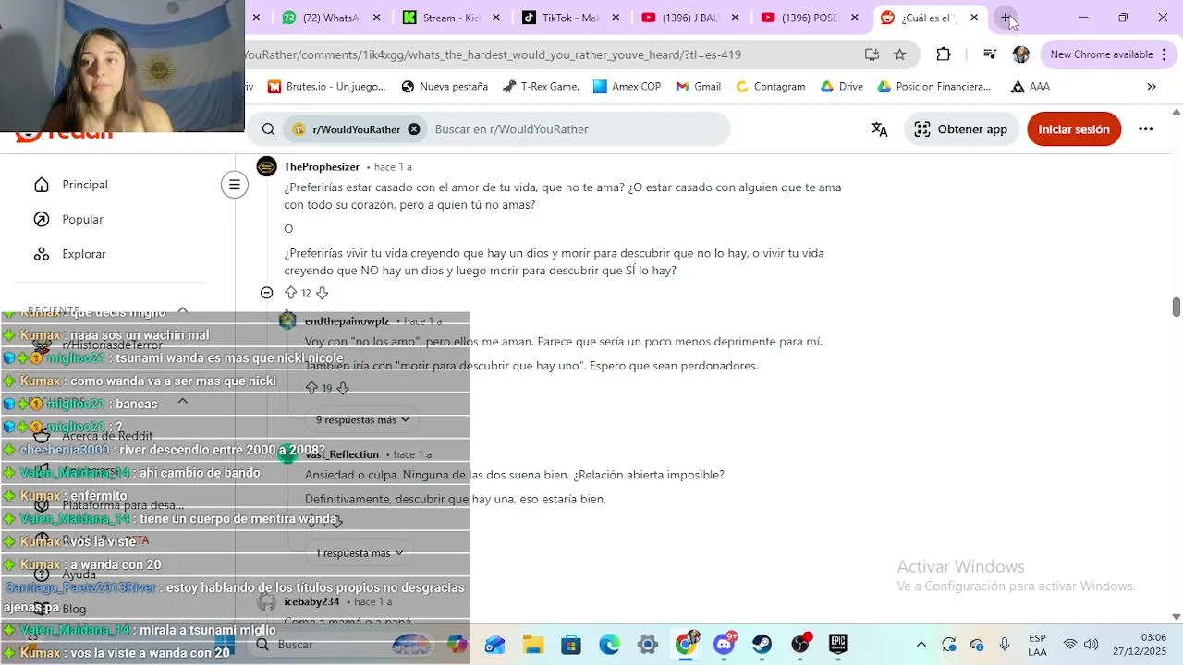The width and height of the screenshot is (1183, 665).
Task: Open Microsoft Edge from the taskbar
Action: click(x=610, y=645)
